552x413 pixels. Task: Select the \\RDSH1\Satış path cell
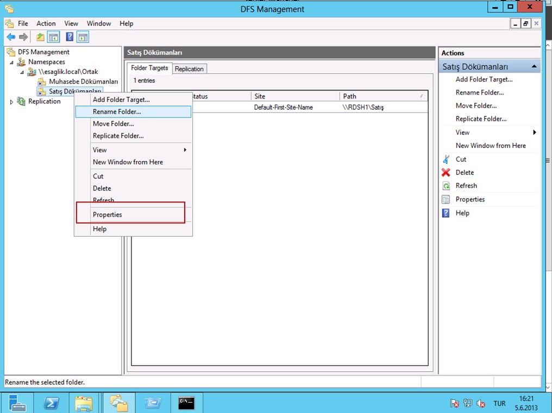click(x=363, y=107)
